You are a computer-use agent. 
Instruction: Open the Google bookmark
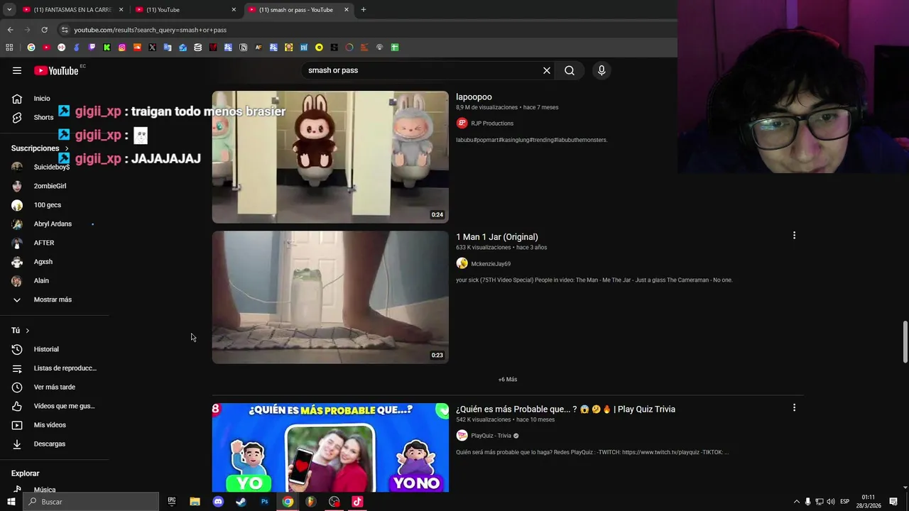pos(31,48)
